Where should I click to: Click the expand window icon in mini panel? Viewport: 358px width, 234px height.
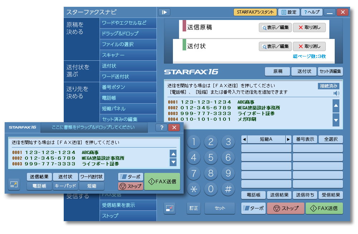tap(14, 184)
